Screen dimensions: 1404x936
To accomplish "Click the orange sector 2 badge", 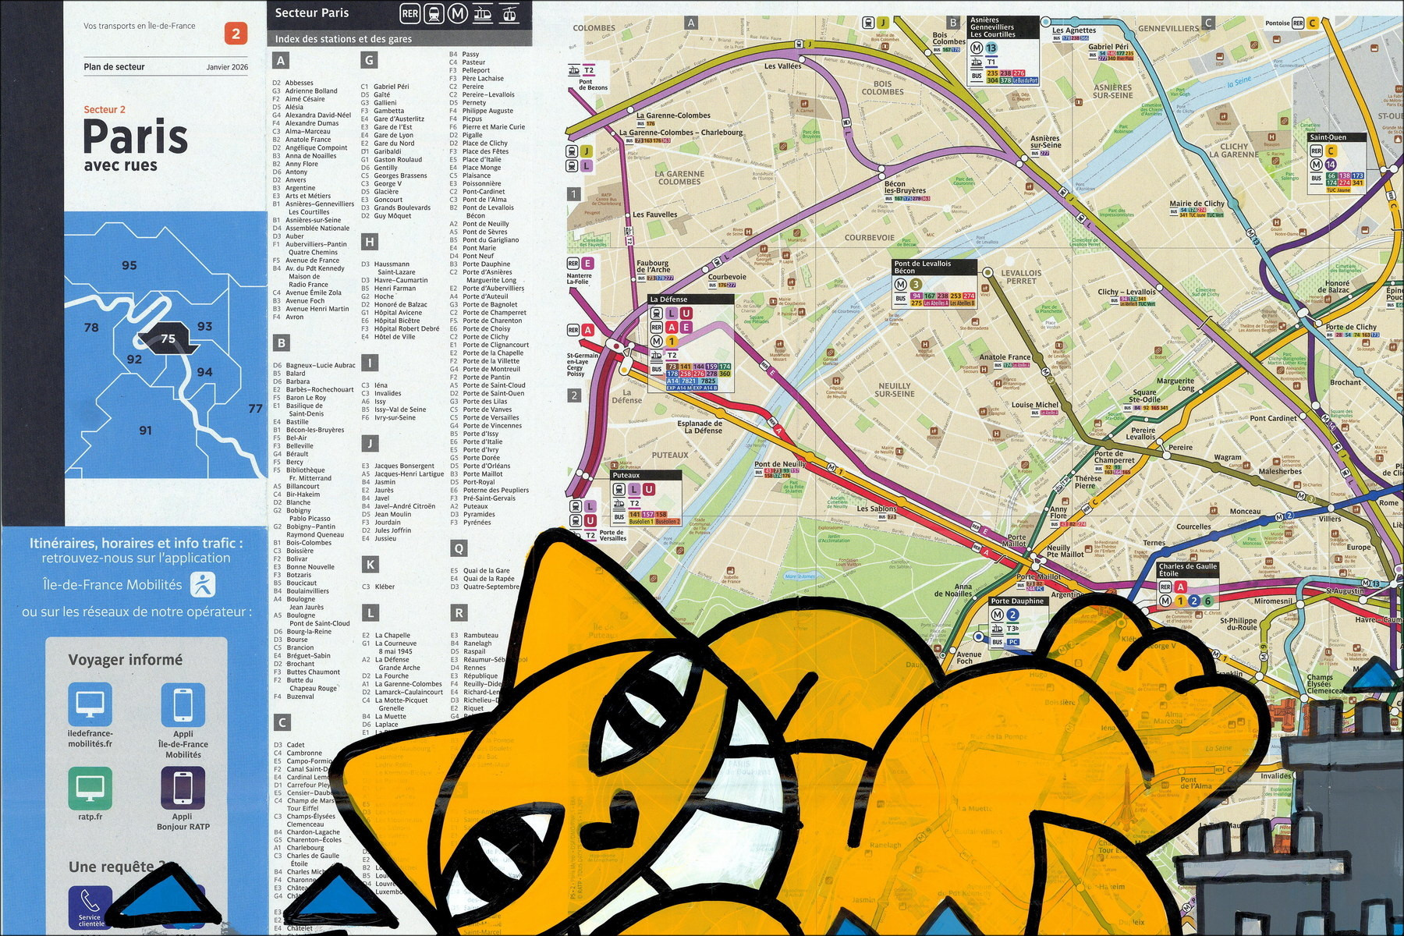I will coord(236,34).
